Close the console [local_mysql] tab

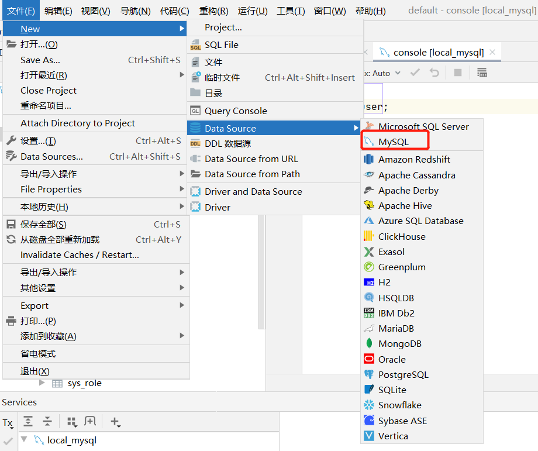point(492,52)
